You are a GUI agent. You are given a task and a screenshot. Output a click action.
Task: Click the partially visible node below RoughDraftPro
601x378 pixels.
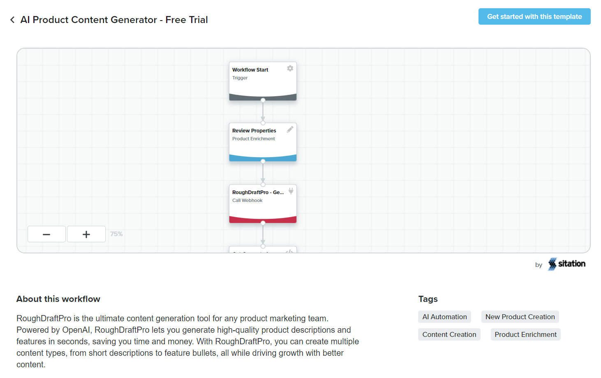click(263, 250)
